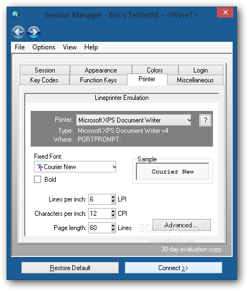Viewport: 248px width, 291px height.
Task: Switch to the Key Codes tab
Action: pos(44,80)
